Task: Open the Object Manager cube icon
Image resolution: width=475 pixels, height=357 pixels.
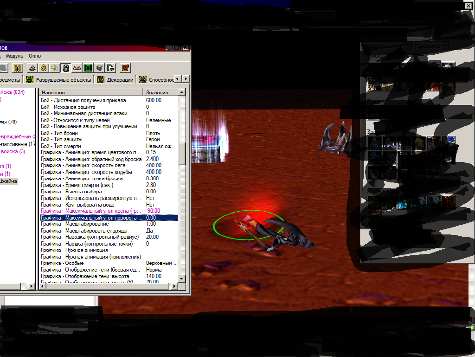Action: pos(99,68)
